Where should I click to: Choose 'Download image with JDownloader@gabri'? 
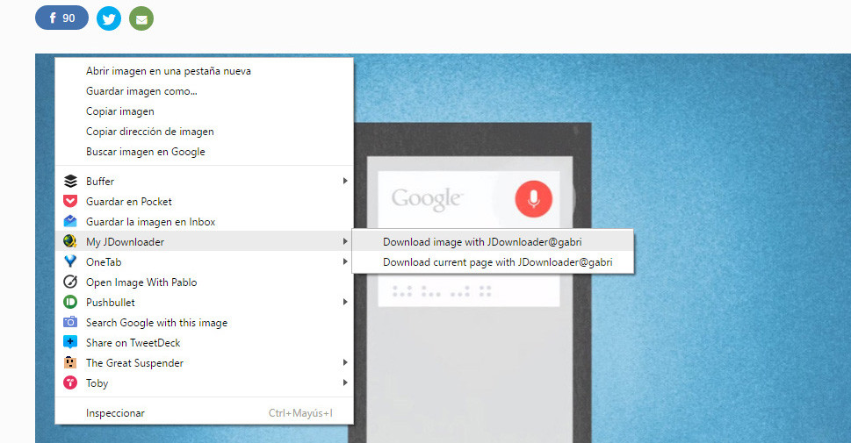pyautogui.click(x=481, y=241)
